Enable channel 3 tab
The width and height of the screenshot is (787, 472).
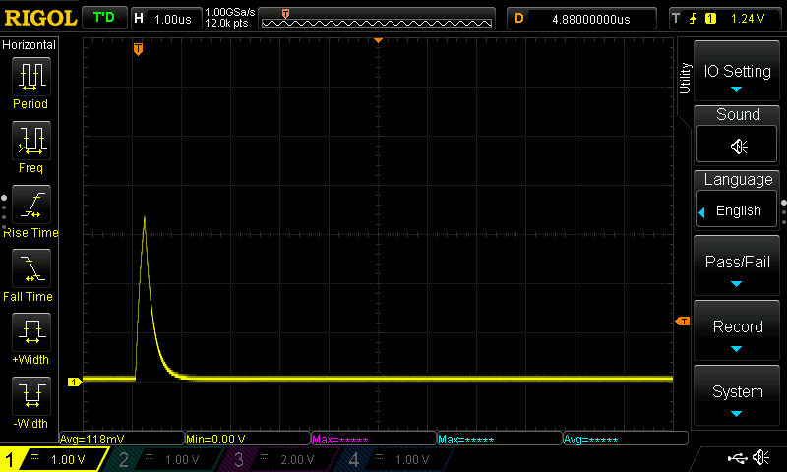tap(280, 459)
